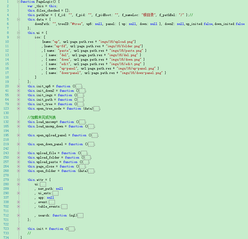Click line number 734 in the gutter
248x239 pixels.
[x=6, y=238]
